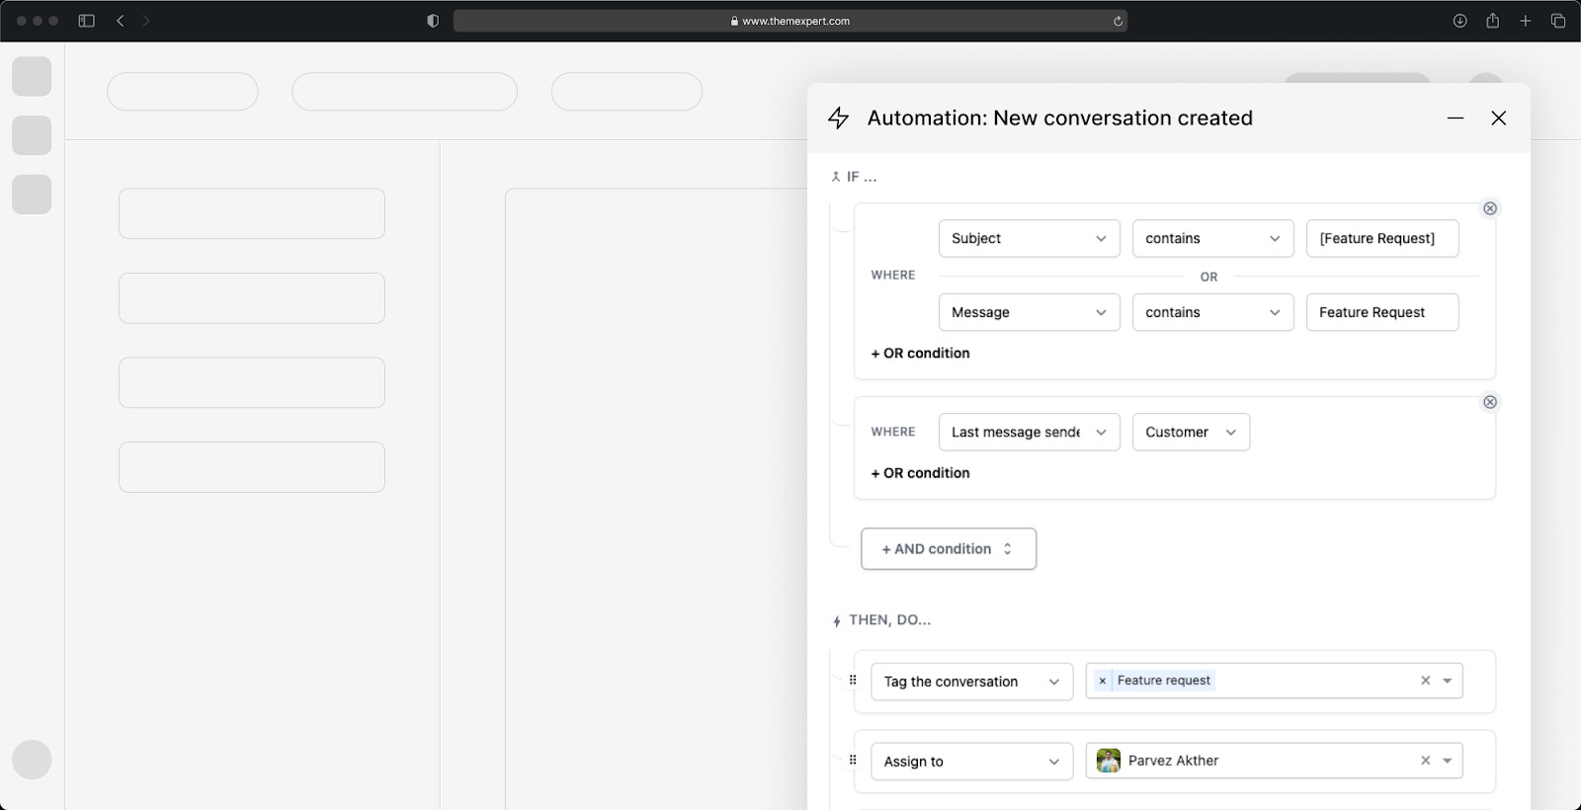Edit the [Feature Request] value field
1581x810 pixels.
pos(1382,238)
